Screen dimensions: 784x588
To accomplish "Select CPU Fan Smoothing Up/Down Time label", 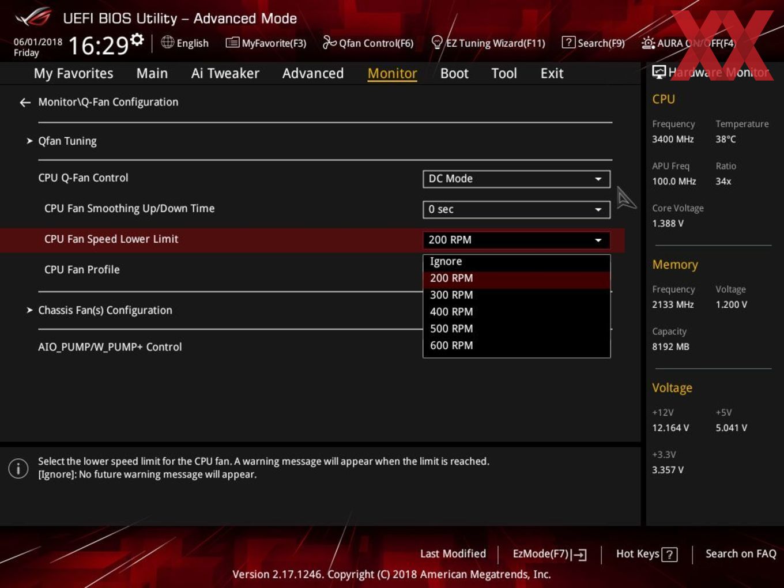I will 129,209.
